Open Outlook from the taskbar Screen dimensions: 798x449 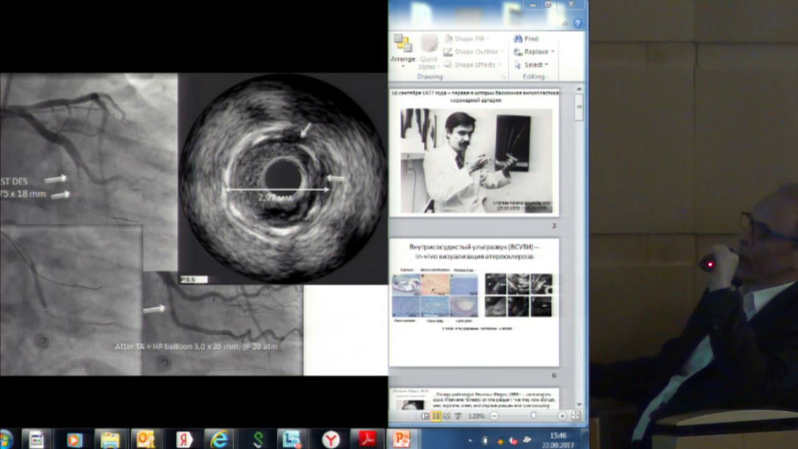[146, 440]
